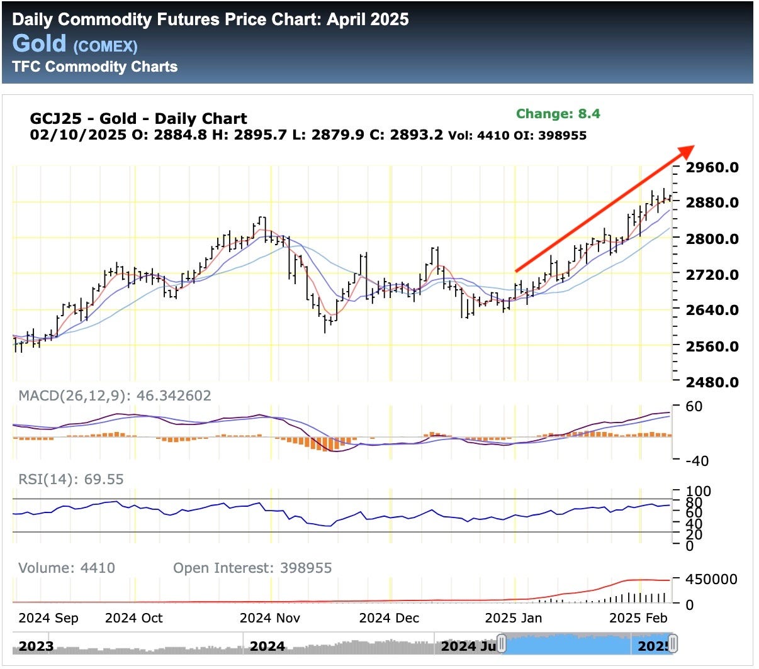Grab the left handle of the date range selector
Image resolution: width=759 pixels, height=669 pixels.
[x=502, y=644]
